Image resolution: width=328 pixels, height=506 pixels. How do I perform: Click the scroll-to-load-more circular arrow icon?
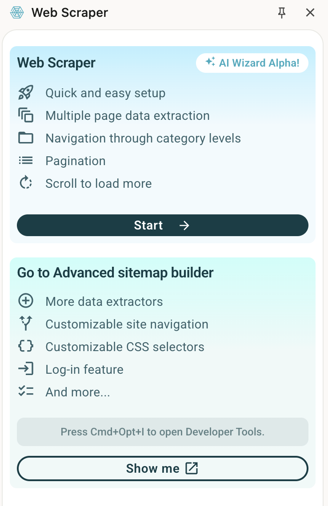(26, 183)
